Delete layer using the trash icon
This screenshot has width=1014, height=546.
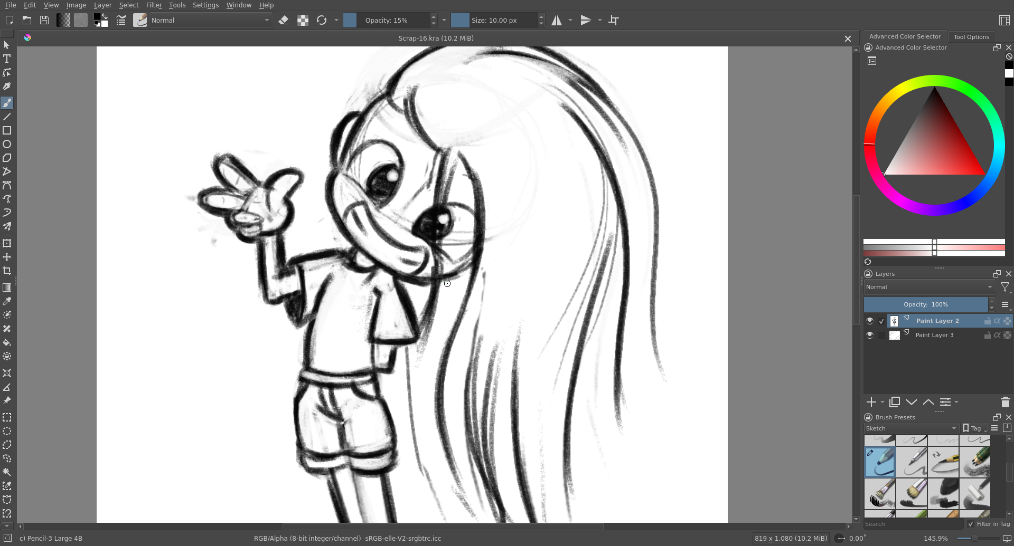tap(1005, 402)
